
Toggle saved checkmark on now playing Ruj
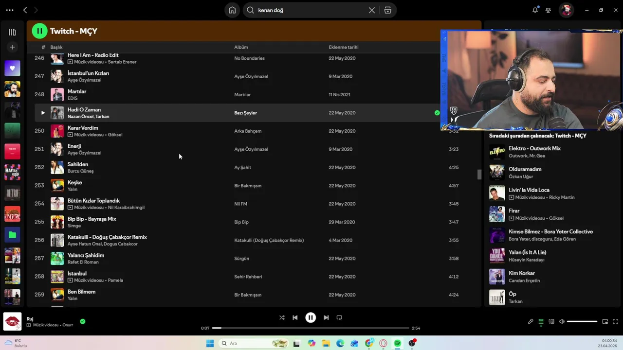click(83, 321)
